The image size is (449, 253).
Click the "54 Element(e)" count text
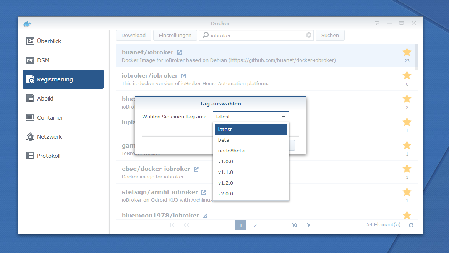tap(383, 225)
